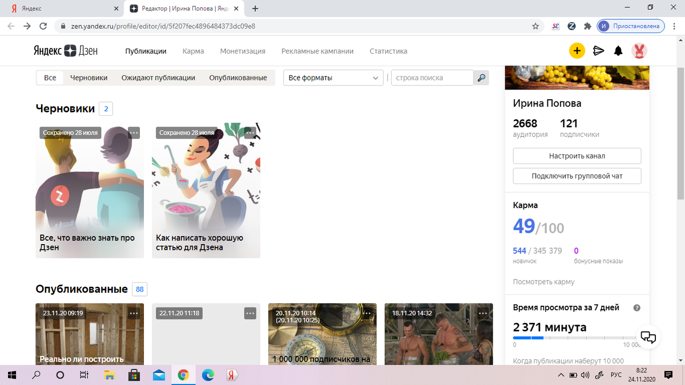
Task: Bookmark this page with star icon
Action: click(535, 26)
